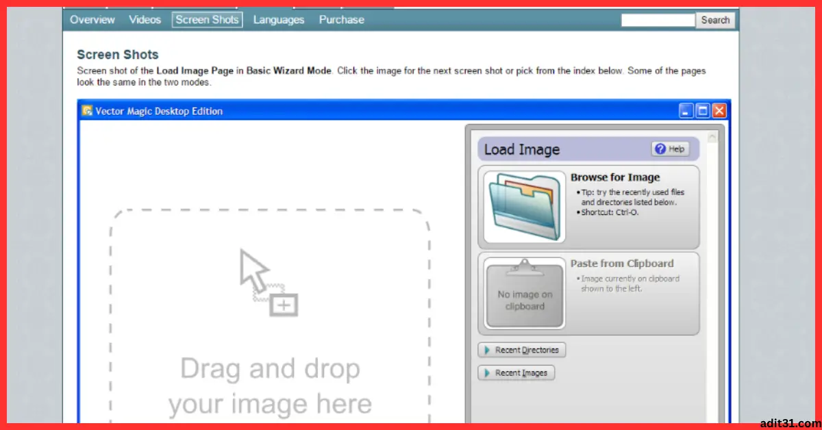Open the Overview tab
Image resolution: width=822 pixels, height=430 pixels.
point(92,20)
